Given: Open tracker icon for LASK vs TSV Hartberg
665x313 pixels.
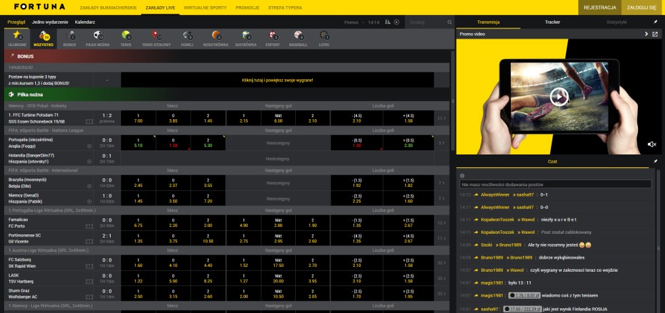Looking at the screenshot, I should pyautogui.click(x=89, y=282).
